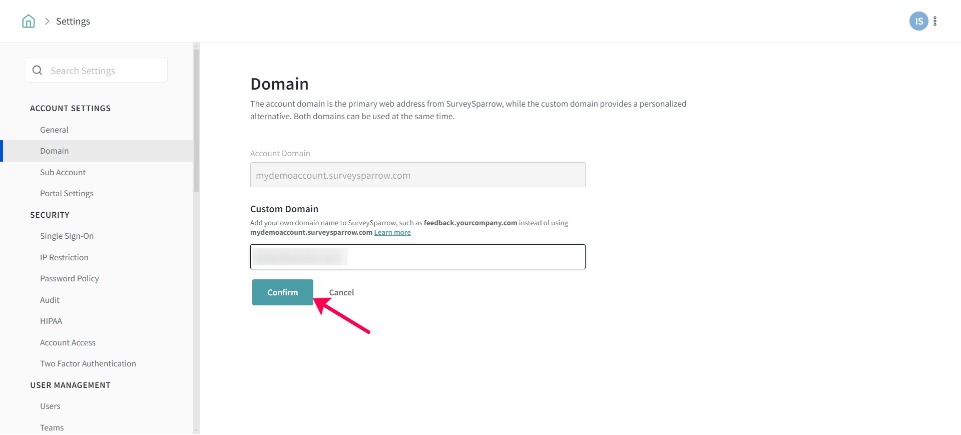
Task: Select Domain in the sidebar
Action: coord(55,151)
